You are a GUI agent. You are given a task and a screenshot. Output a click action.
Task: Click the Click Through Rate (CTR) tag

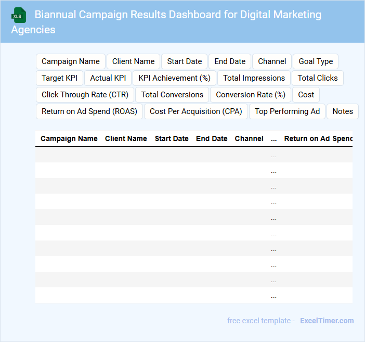click(85, 95)
